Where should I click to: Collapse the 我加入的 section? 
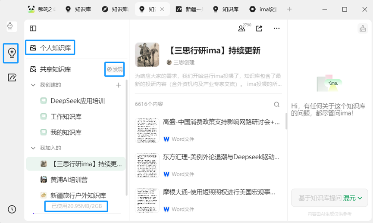[x=33, y=148]
